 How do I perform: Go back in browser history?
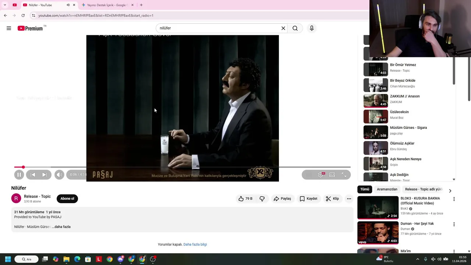tap(5, 15)
